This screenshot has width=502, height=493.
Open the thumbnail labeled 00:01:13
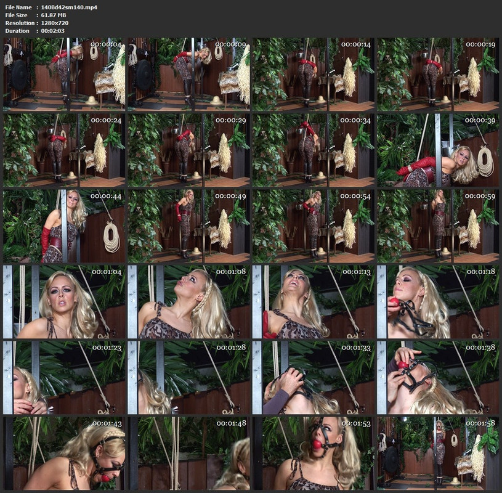click(313, 302)
